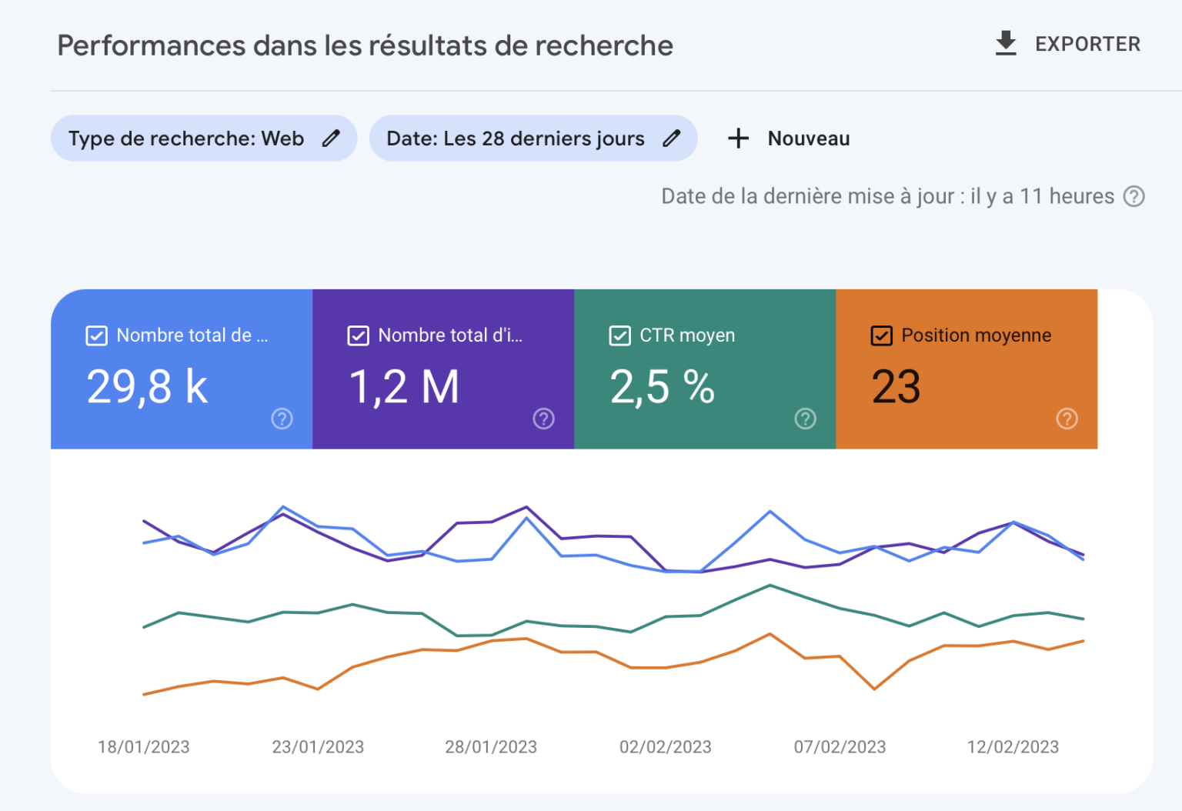Toggle the CTR moyen checkbox
1182x811 pixels.
619,336
